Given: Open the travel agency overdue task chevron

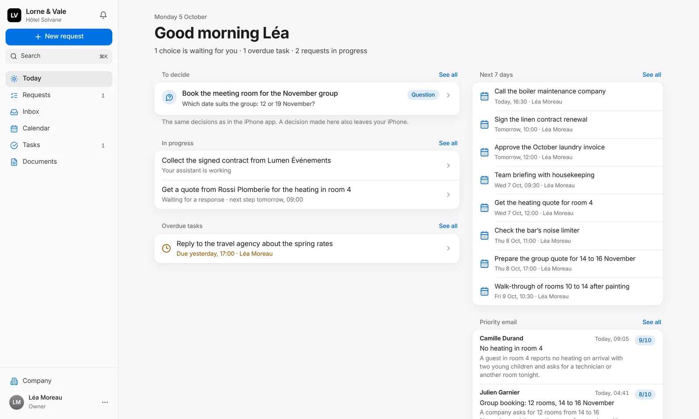Looking at the screenshot, I should click(x=448, y=248).
